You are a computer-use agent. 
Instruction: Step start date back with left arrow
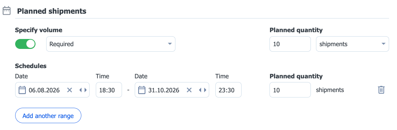pyautogui.click(x=81, y=90)
